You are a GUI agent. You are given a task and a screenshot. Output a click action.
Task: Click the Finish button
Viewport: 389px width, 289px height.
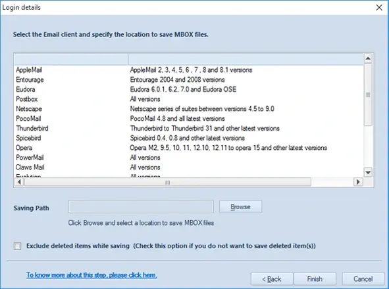click(315, 279)
